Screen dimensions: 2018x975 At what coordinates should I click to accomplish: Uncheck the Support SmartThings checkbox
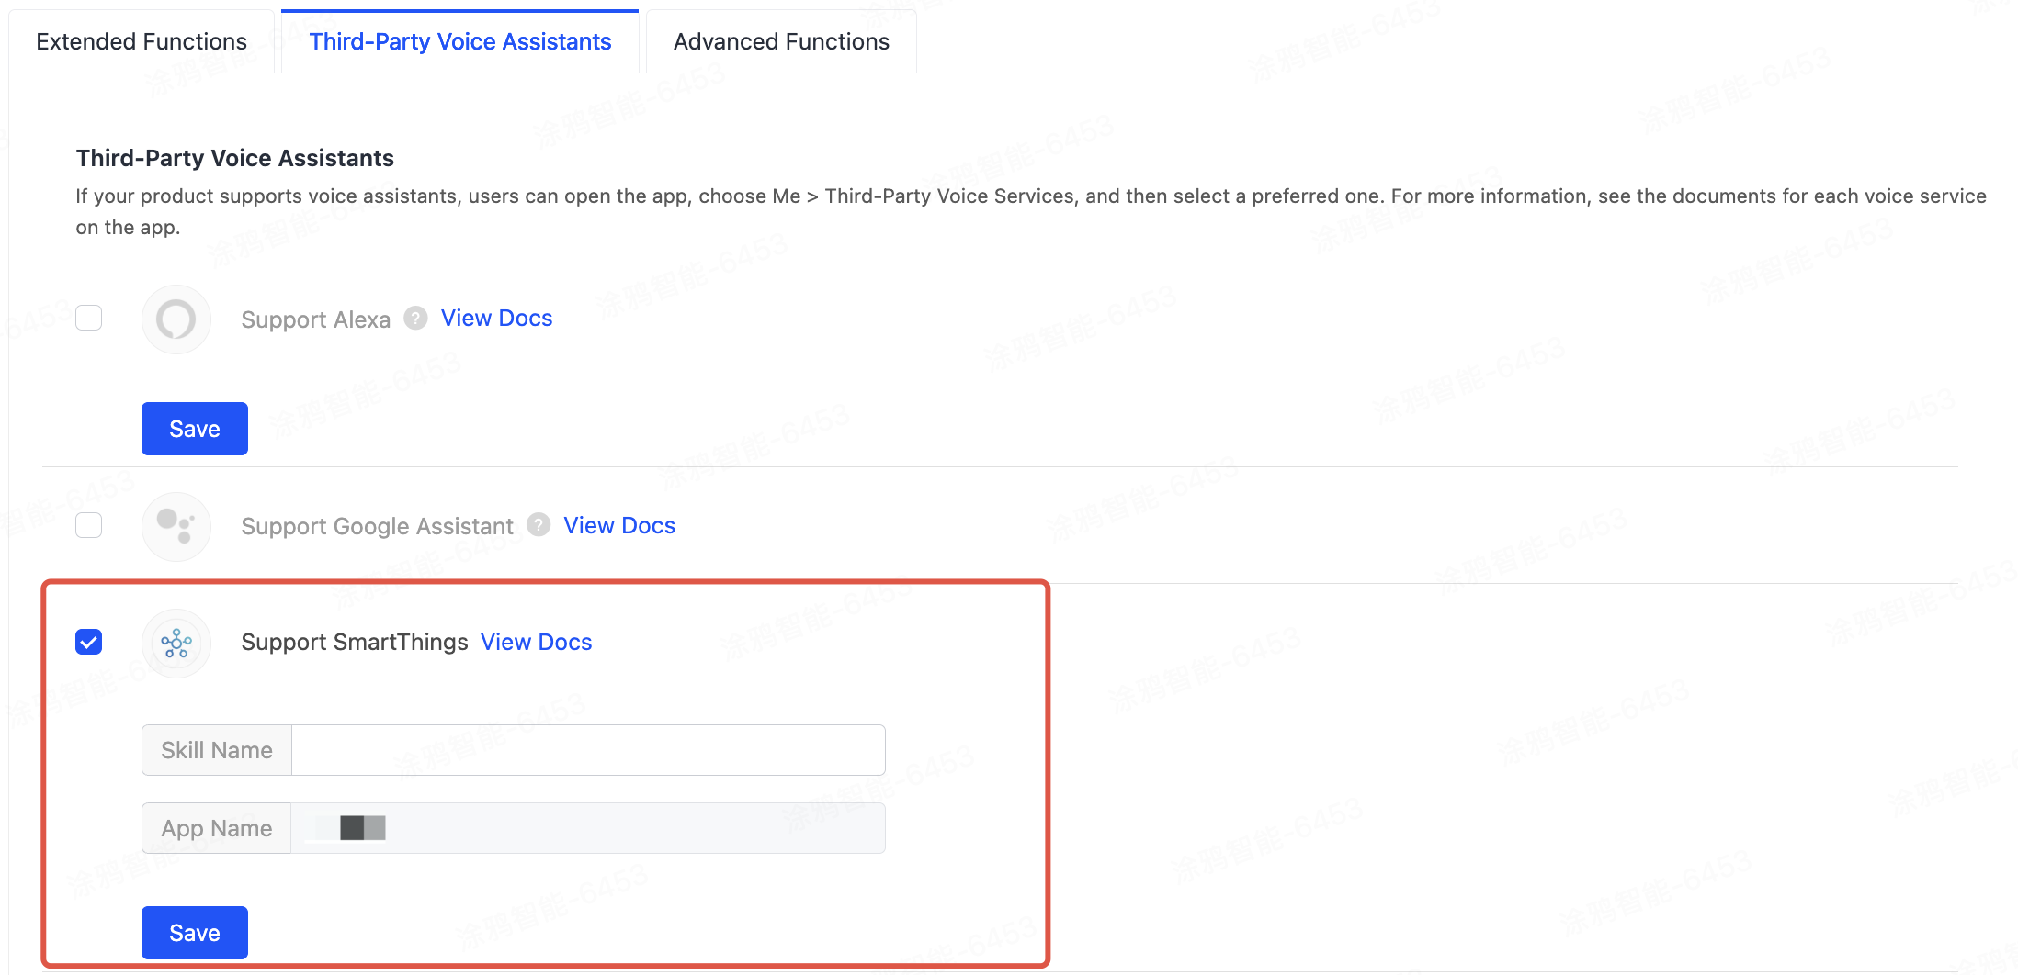(x=89, y=642)
